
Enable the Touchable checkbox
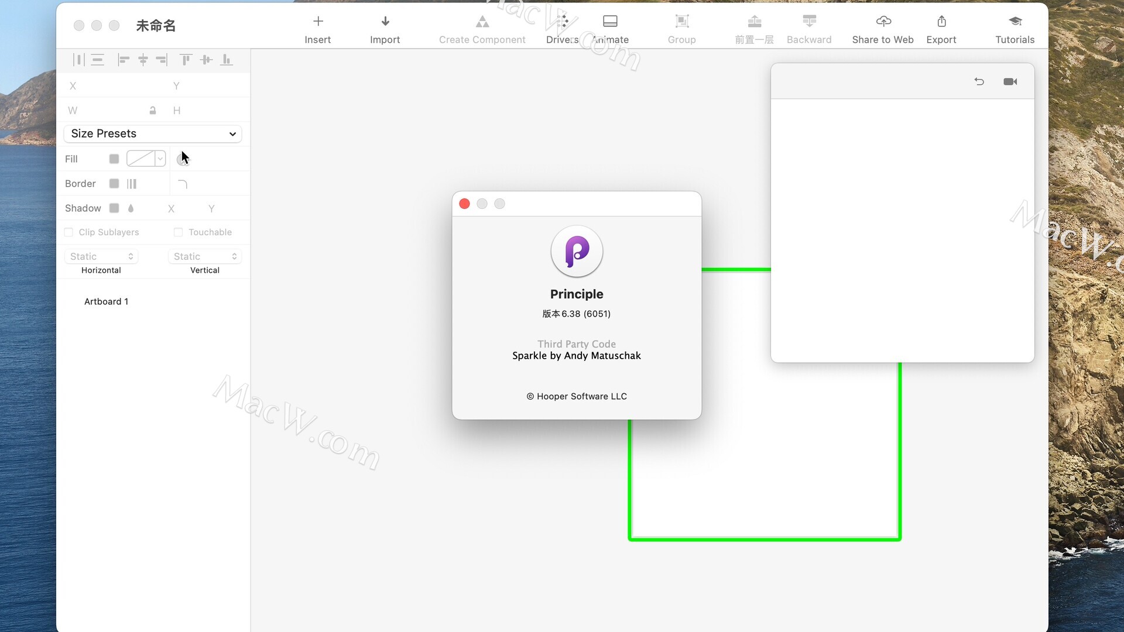point(178,232)
